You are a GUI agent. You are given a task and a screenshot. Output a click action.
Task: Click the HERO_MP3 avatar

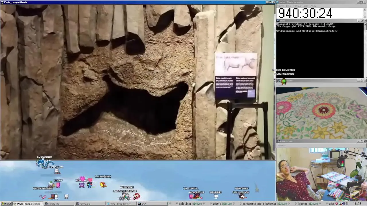[57, 171]
